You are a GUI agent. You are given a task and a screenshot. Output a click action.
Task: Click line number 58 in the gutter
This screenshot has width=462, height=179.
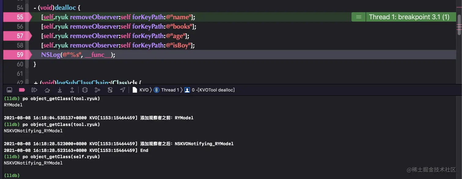20,45
